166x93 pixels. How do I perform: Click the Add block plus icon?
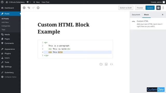click(x=24, y=8)
